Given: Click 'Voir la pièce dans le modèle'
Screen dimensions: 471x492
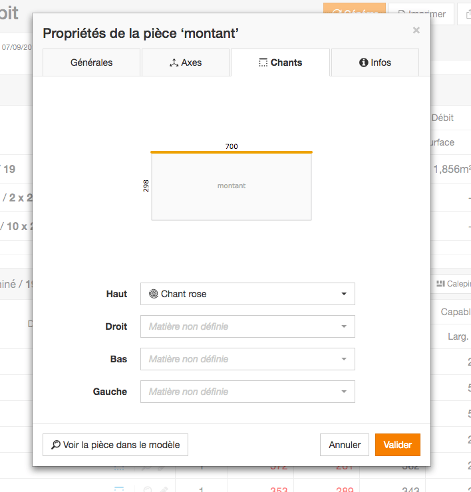Looking at the screenshot, I should [115, 445].
